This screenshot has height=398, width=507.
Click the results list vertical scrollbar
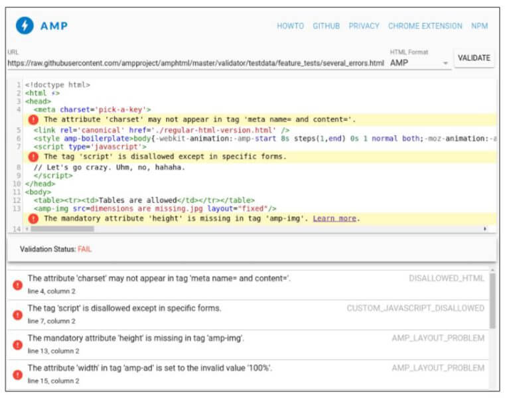(x=492, y=300)
